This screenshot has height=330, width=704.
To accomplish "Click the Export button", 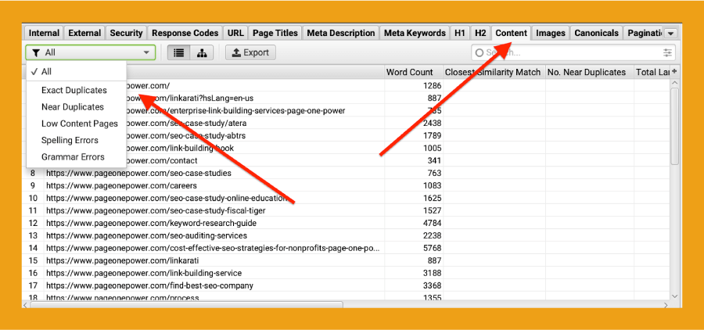I will click(250, 52).
